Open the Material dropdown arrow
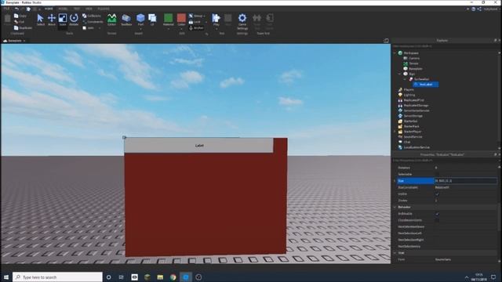 (x=169, y=29)
